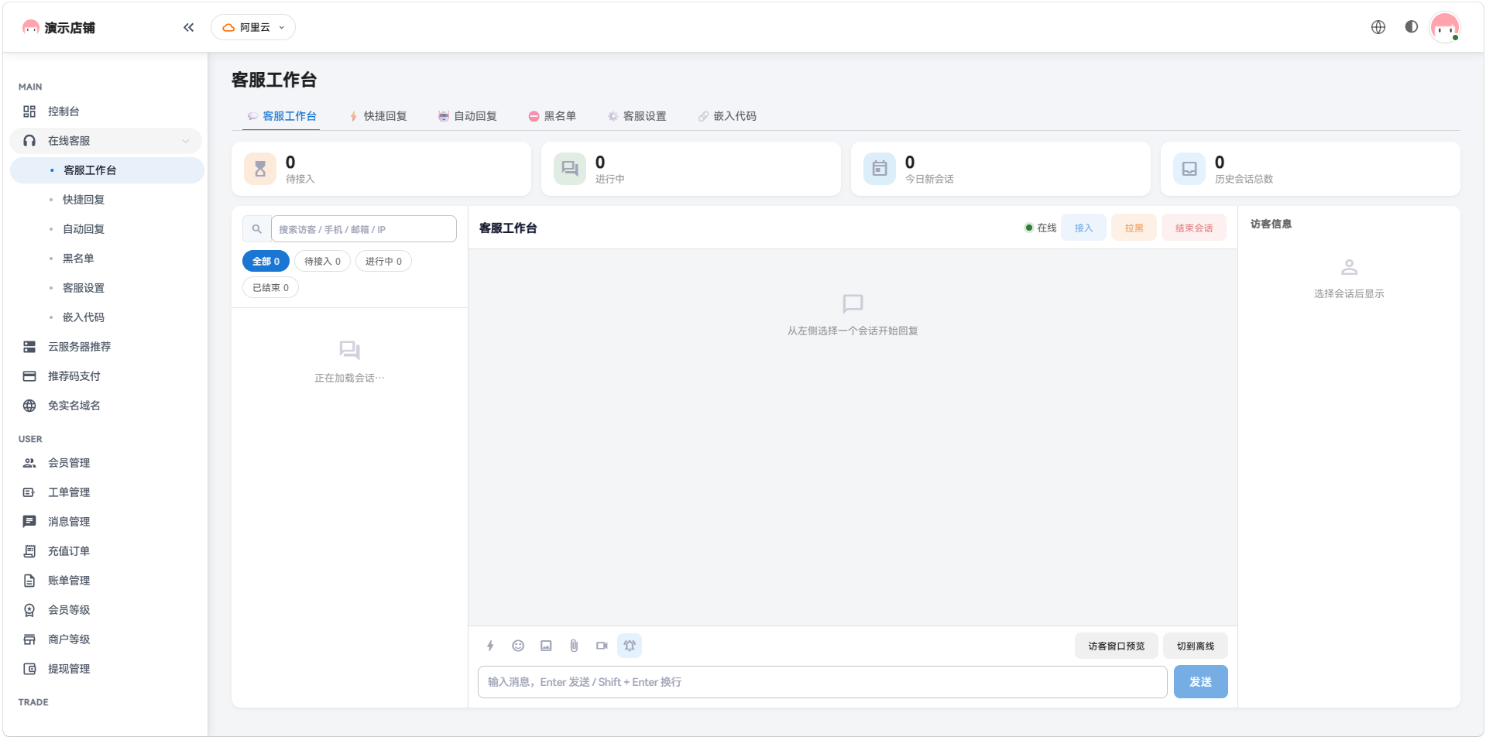The width and height of the screenshot is (1486, 737).
Task: Open 云服务器推荐 in sidebar
Action: 105,347
